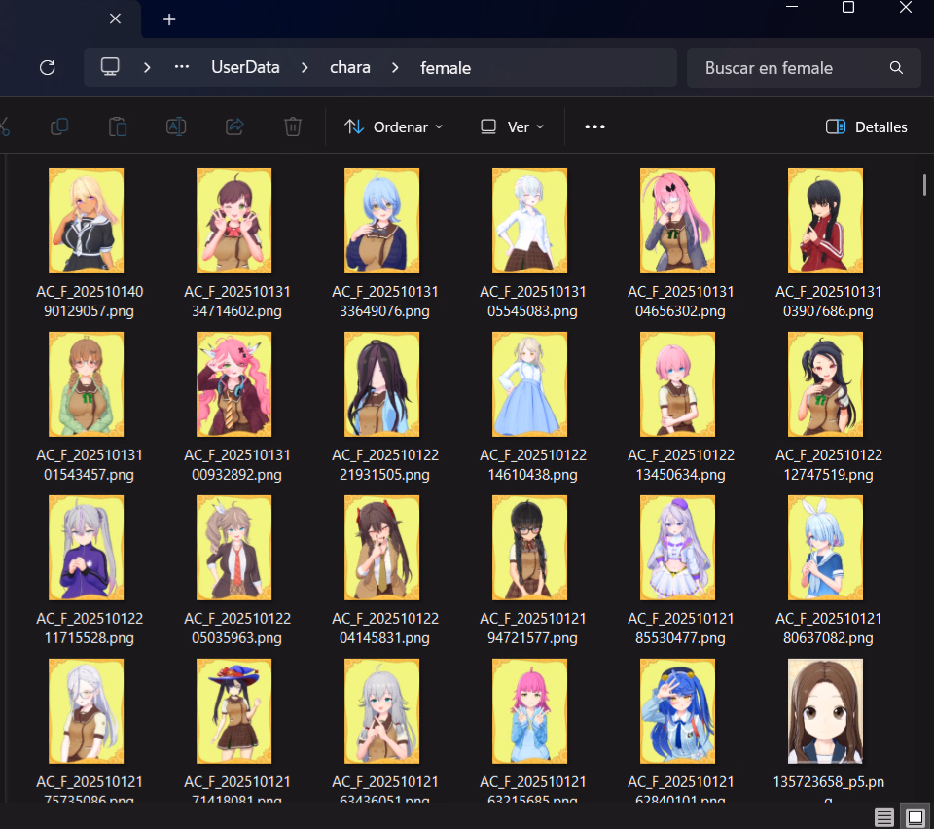Click the Delete trash can icon
Viewport: 934px width, 829px height.
coord(293,126)
